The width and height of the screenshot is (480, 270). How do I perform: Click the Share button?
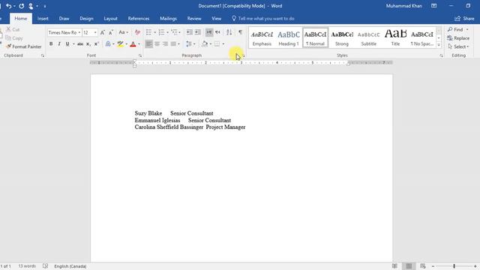click(x=464, y=18)
